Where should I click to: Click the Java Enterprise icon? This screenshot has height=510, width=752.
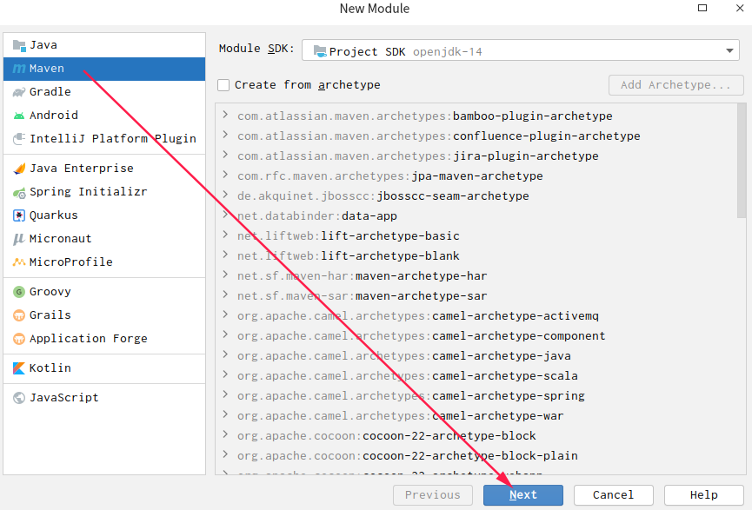(x=19, y=169)
